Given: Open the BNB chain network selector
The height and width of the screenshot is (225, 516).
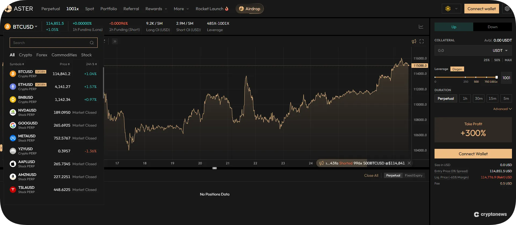Looking at the screenshot, I should pos(451,9).
